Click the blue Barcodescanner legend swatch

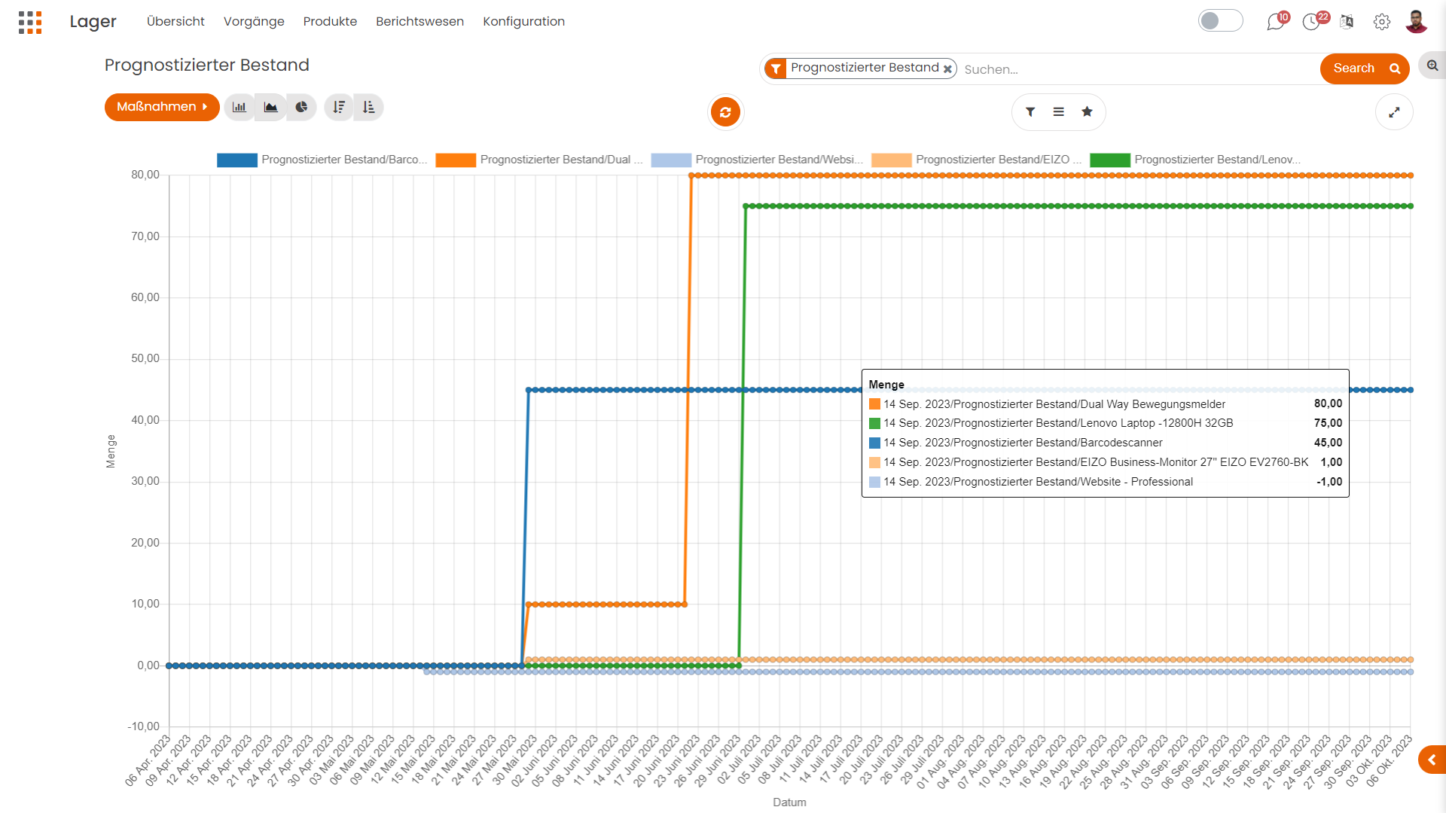(x=237, y=160)
